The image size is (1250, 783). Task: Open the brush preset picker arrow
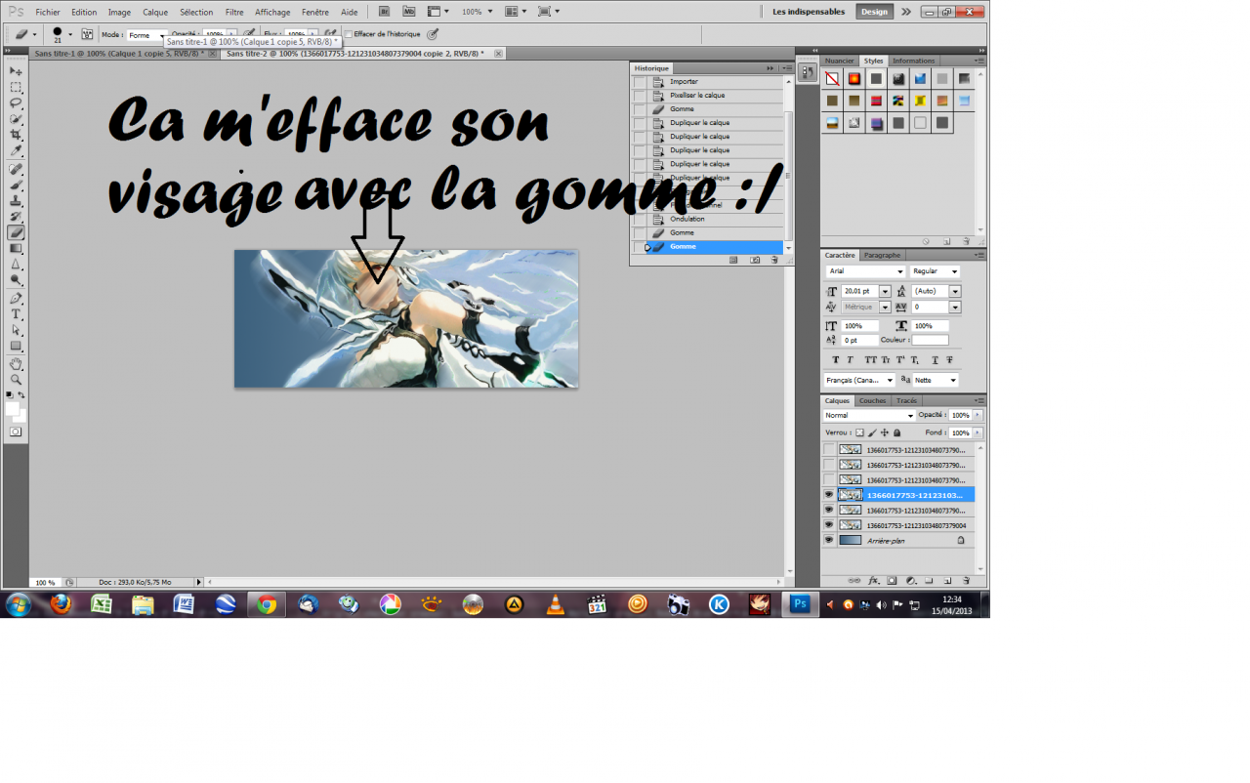tap(70, 35)
